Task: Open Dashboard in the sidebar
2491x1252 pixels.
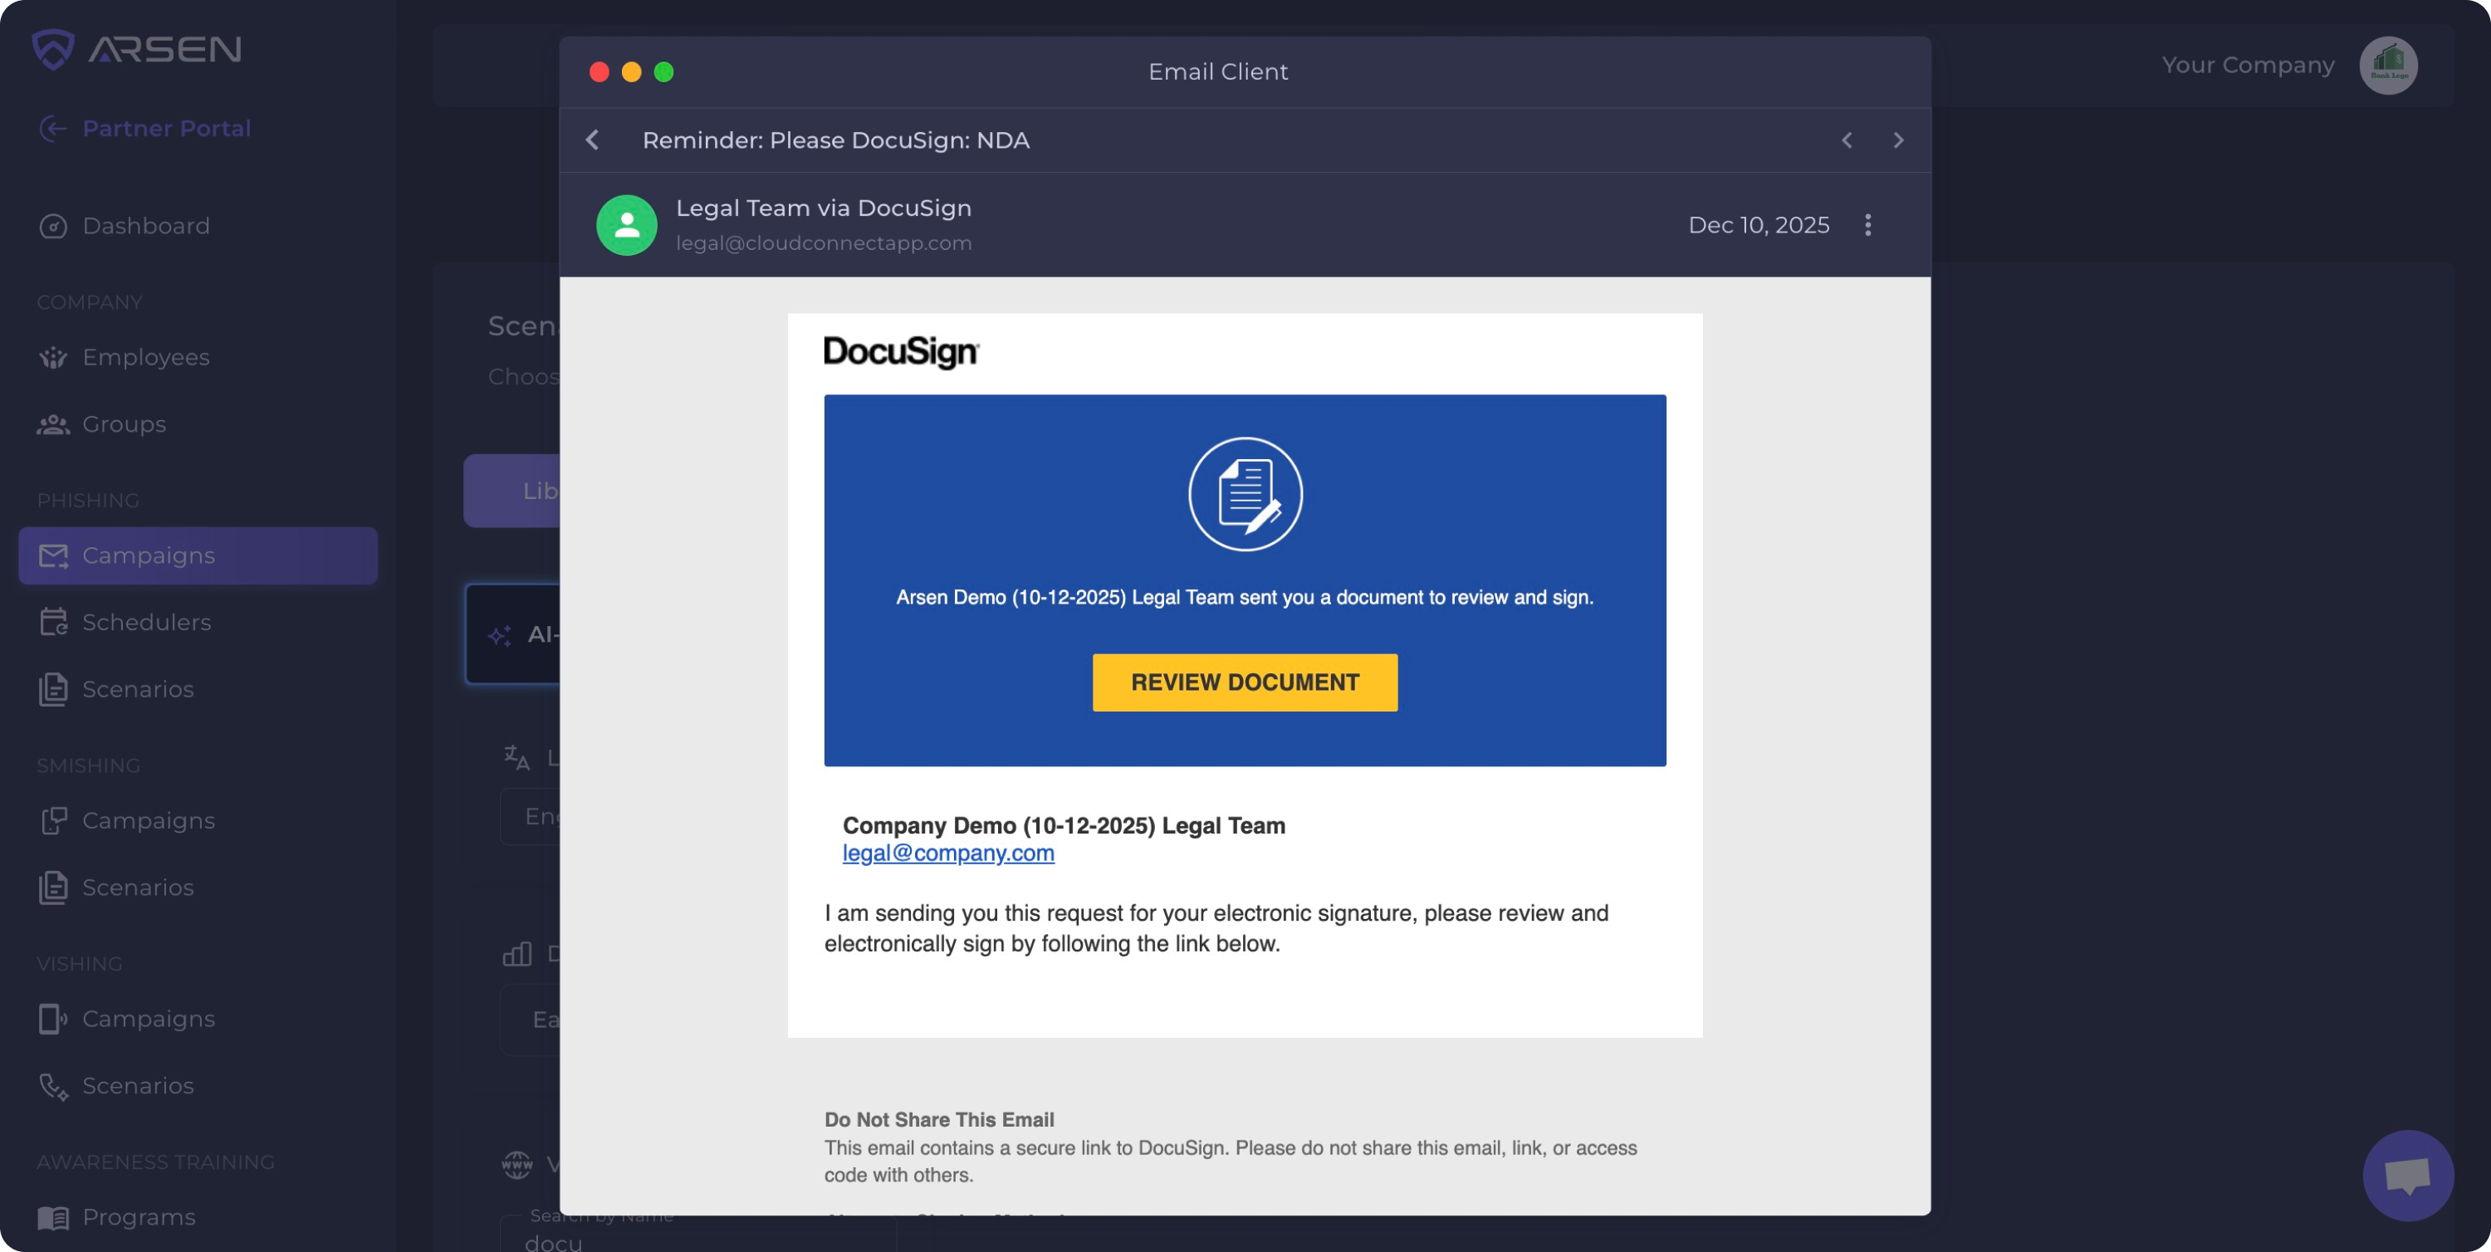Action: [x=145, y=225]
